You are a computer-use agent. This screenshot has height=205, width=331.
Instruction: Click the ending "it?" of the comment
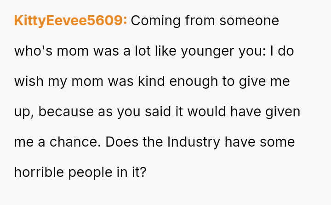(x=137, y=172)
